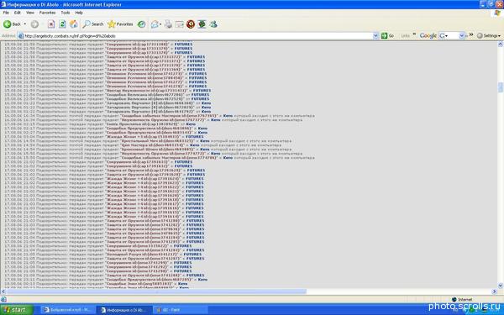
Task: Click the Windows Start button
Action: tap(17, 309)
